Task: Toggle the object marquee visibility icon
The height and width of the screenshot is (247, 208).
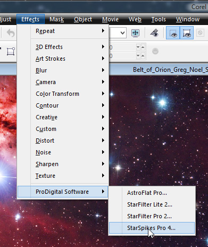Action: tap(187, 33)
